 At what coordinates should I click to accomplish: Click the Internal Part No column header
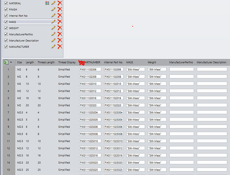113,62
